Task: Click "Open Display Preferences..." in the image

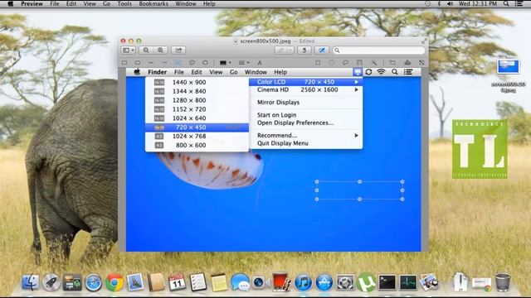Action: 295,123
